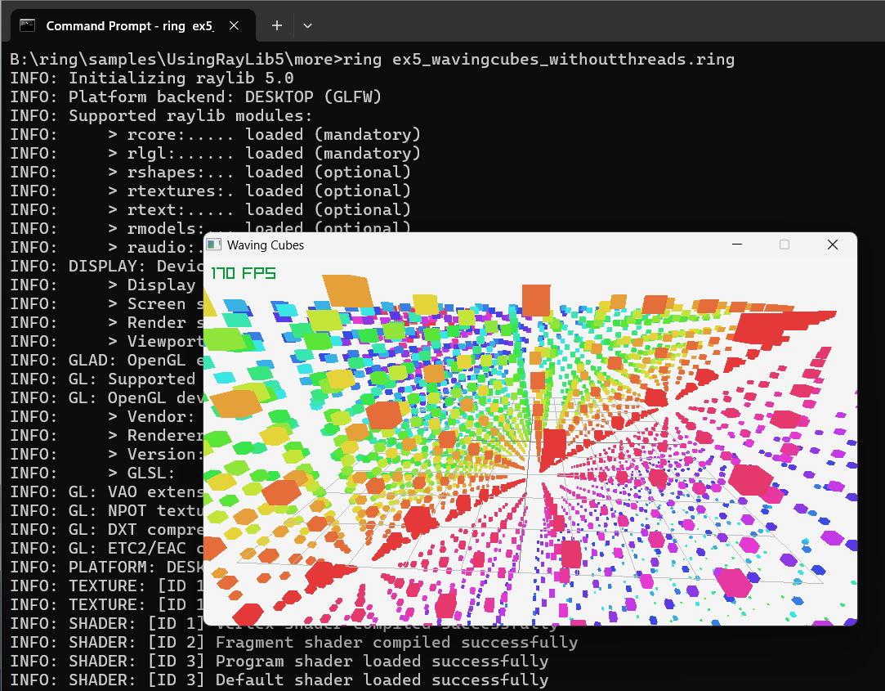Click the greyed-out maximize button of Waving Cubes
The image size is (885, 691).
pos(784,245)
